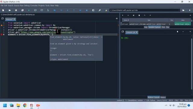This screenshot has height=109, width=193.
Task: Step into the function in the debugger
Action: coord(68,10)
